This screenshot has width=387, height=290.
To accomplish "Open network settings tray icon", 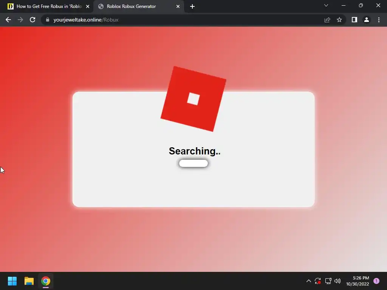I will [328, 281].
